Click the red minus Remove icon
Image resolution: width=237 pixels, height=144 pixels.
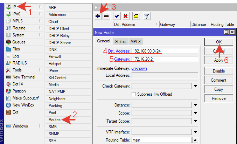tap(106, 16)
